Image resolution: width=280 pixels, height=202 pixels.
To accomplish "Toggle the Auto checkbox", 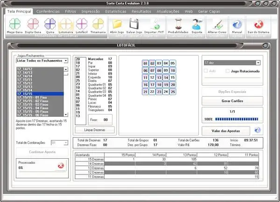I will tap(206, 71).
